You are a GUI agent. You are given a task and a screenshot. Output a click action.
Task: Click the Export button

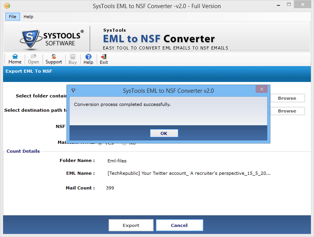[131, 225]
